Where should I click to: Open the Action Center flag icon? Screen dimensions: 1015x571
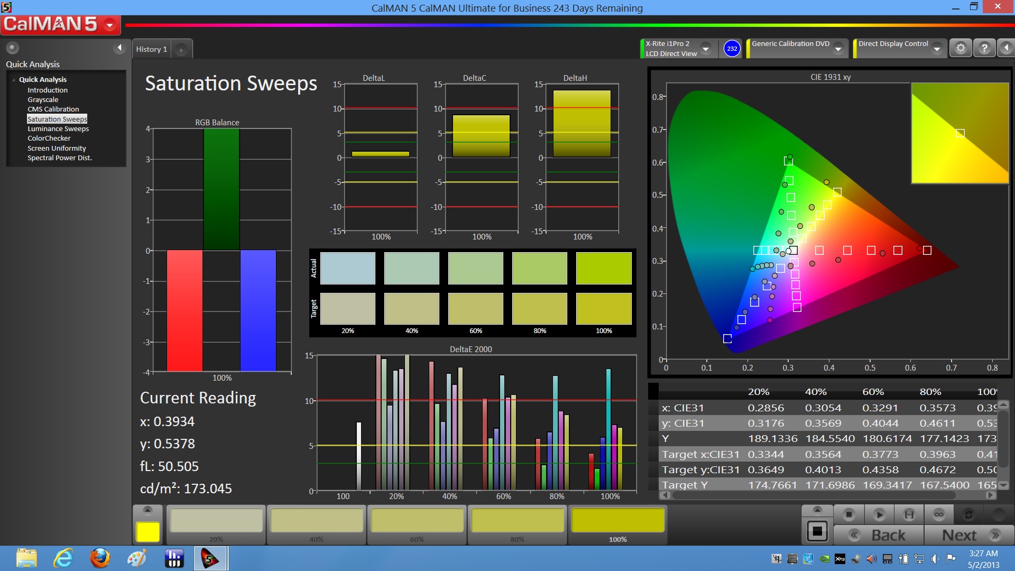pyautogui.click(x=951, y=559)
